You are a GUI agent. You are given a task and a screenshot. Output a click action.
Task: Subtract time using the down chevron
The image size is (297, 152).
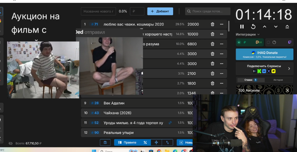pyautogui.click(x=276, y=27)
